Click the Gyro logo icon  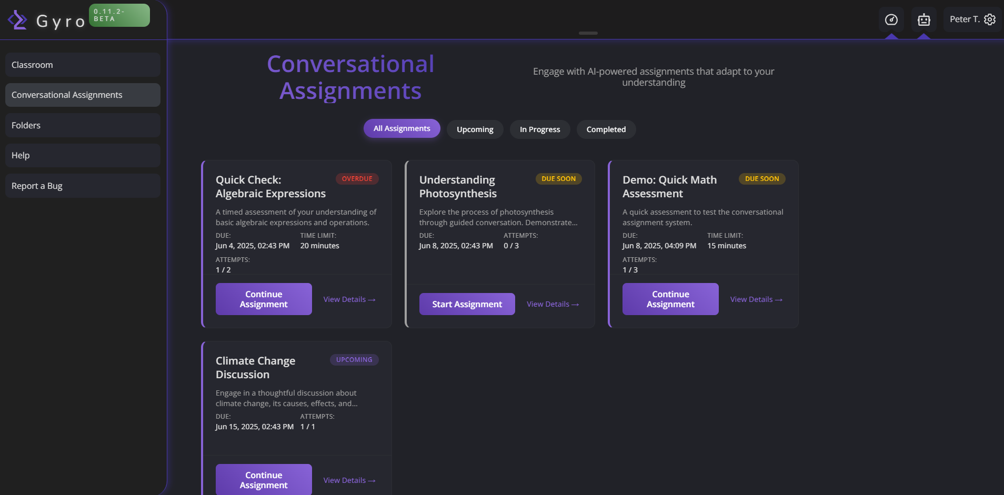click(x=17, y=20)
